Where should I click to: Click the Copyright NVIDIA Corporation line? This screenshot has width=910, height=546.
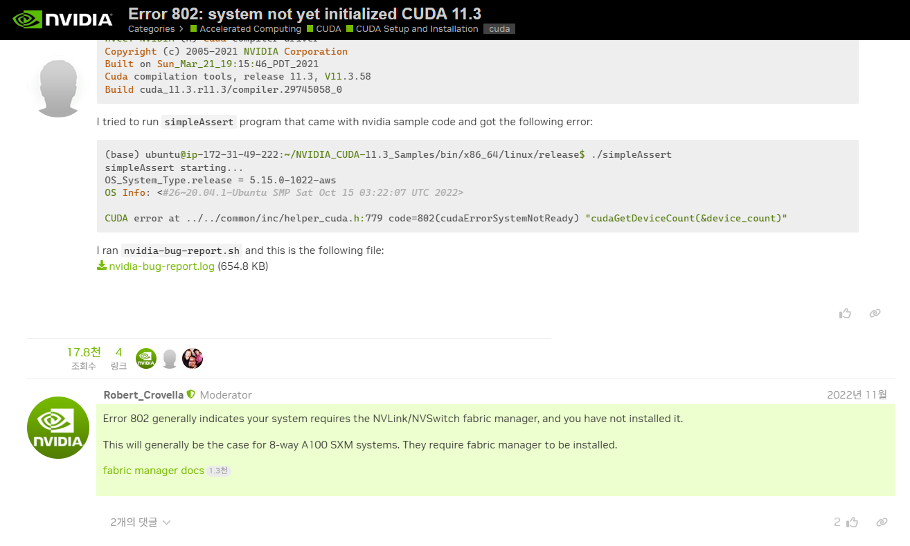[226, 51]
